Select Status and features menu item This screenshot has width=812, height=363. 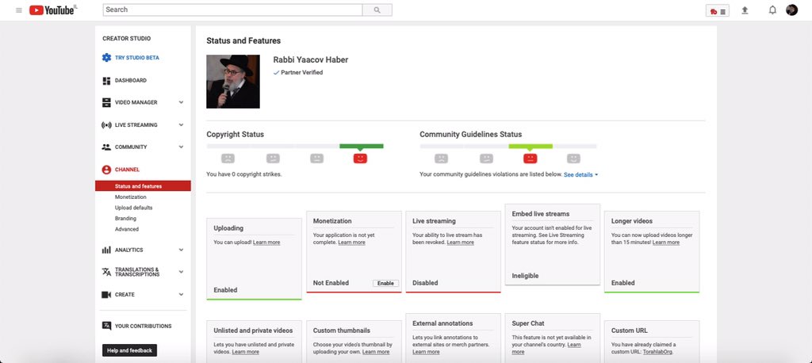(143, 186)
